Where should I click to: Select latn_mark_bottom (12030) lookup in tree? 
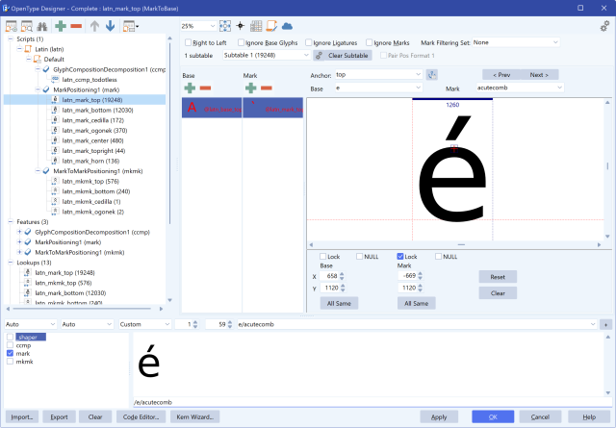(x=97, y=111)
